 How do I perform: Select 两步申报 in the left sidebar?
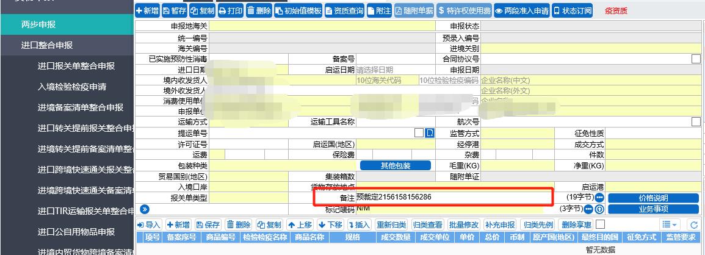click(x=38, y=24)
